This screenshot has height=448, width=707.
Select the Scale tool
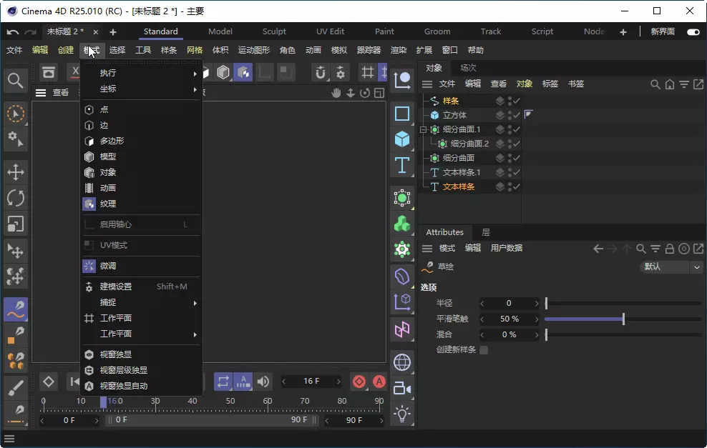[x=15, y=224]
